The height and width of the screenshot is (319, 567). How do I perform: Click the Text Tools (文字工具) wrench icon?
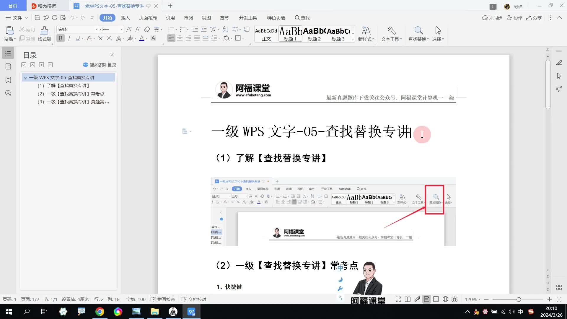point(391,31)
